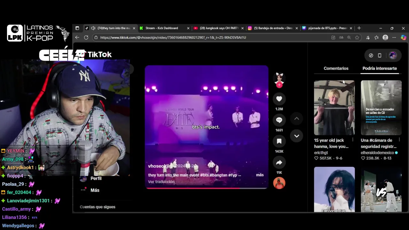Launch Copilot from the colorful toolbar icon
This screenshot has height=230, width=409.
pyautogui.click(x=404, y=37)
